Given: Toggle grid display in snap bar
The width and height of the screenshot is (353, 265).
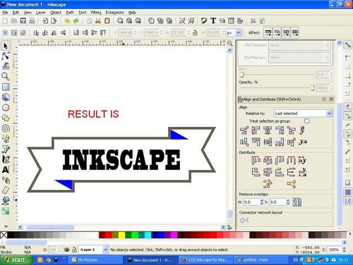Looking at the screenshot, I should click(x=348, y=192).
